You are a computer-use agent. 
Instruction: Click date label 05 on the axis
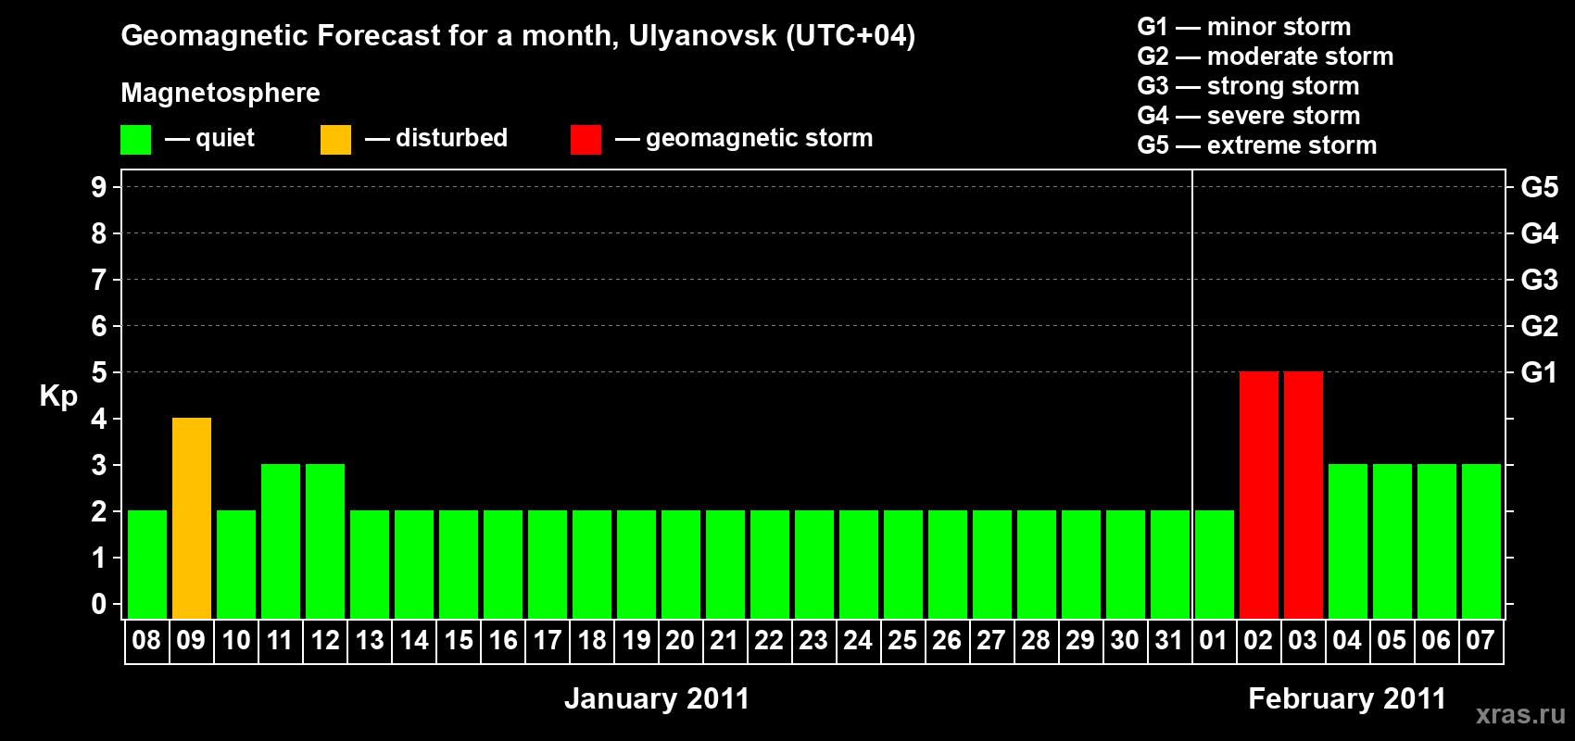1392,640
